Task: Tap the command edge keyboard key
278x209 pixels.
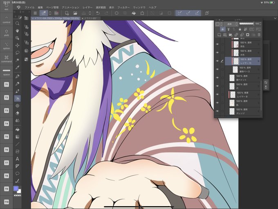Action: point(7,59)
